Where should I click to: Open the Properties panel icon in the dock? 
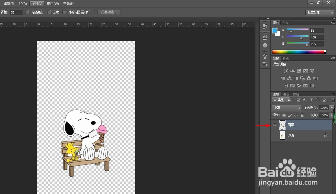(265, 37)
